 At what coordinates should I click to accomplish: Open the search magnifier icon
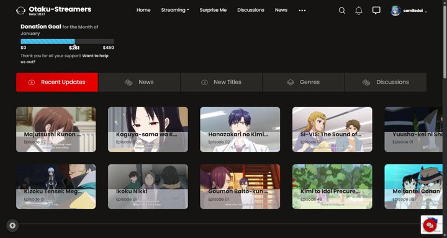pyautogui.click(x=342, y=11)
